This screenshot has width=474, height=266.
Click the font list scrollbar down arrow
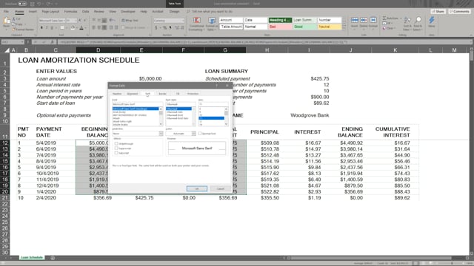pos(161,124)
